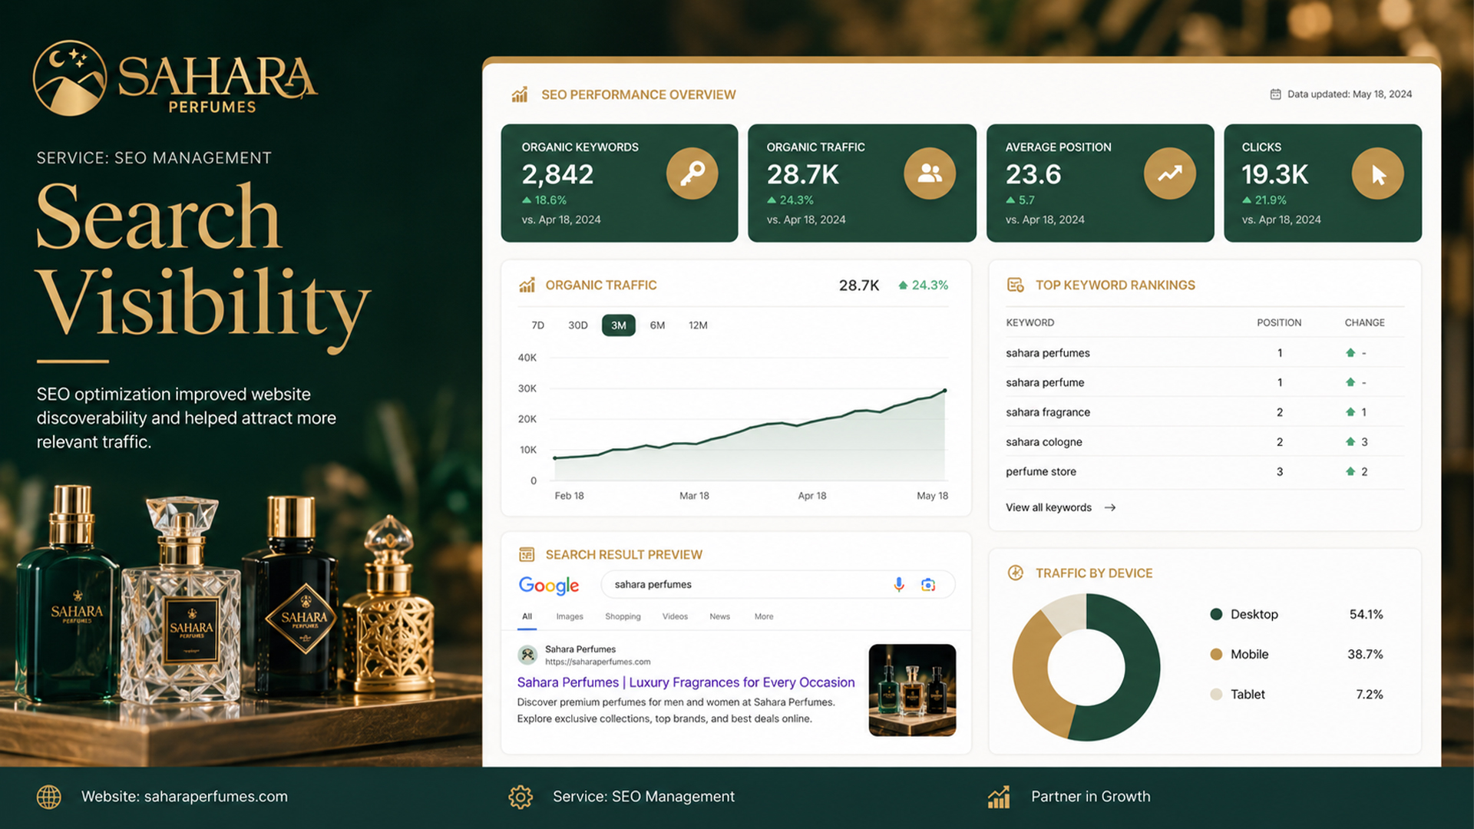1474x829 pixels.
Task: Click the May 18 endpoint on the traffic line
Action: (944, 391)
